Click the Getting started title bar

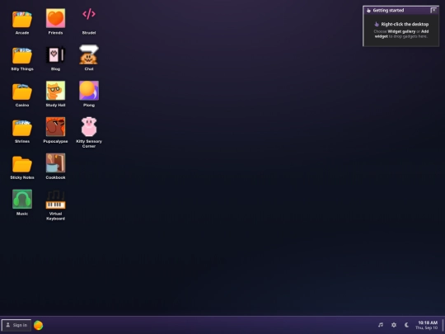pyautogui.click(x=401, y=10)
